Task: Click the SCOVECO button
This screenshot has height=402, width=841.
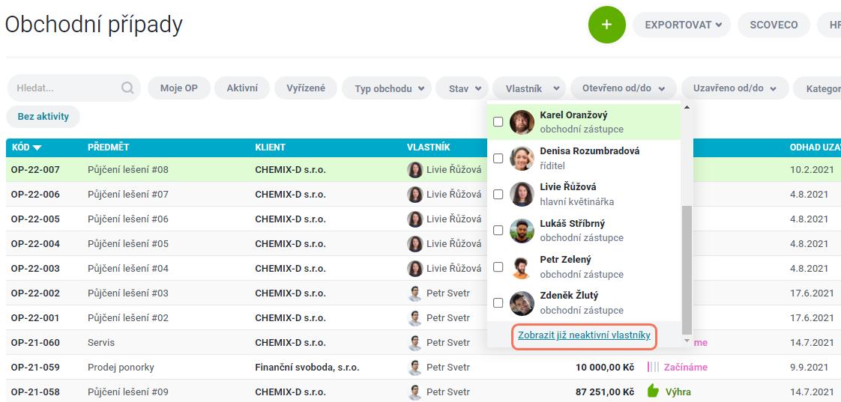Action: [x=774, y=25]
